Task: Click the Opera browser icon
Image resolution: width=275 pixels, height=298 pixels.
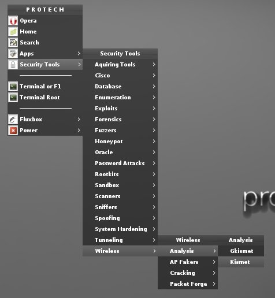Action: 13,21
